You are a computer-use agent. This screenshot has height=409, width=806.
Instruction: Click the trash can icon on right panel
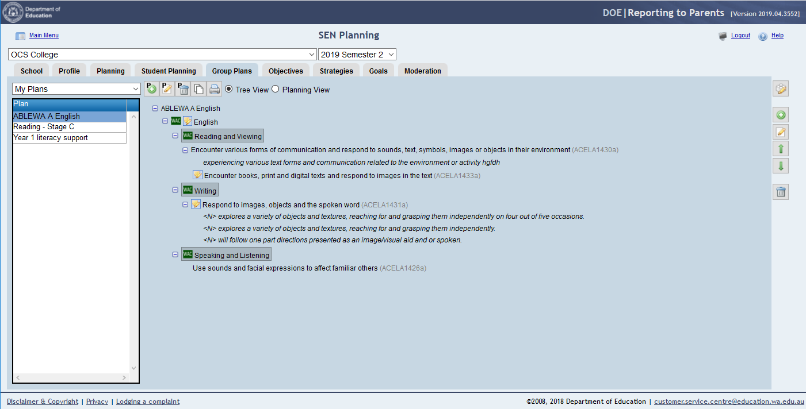click(x=781, y=192)
